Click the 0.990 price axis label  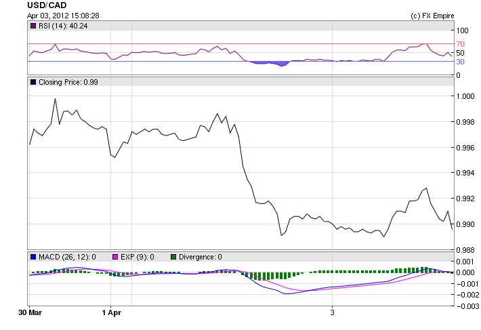tap(465, 224)
